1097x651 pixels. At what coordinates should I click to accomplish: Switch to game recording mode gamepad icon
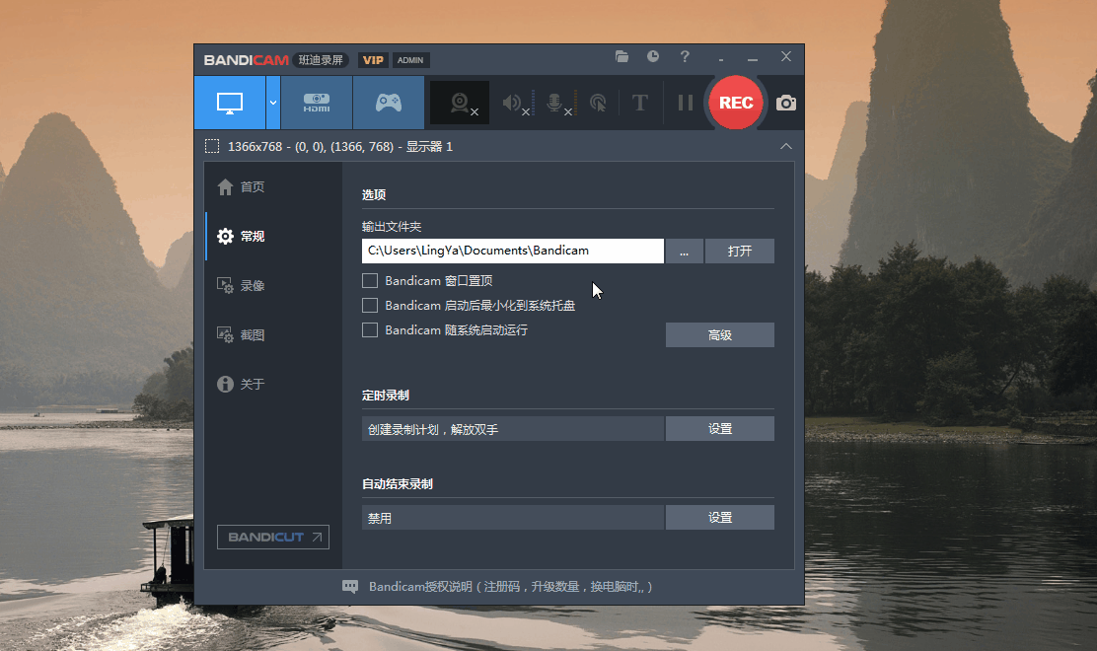coord(389,103)
